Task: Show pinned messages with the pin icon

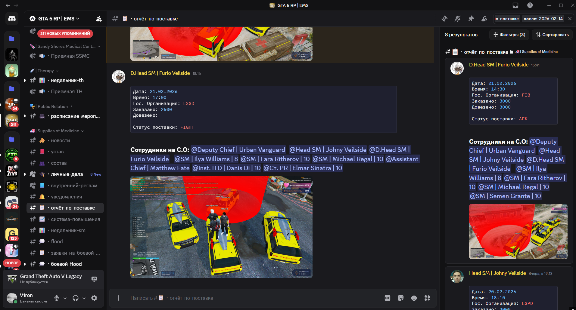Action: (471, 19)
